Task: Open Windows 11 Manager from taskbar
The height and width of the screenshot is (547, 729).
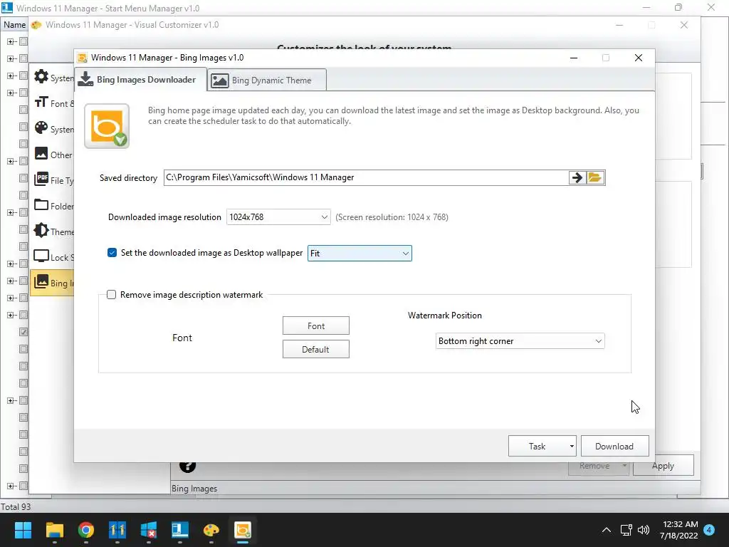Action: coord(117,530)
